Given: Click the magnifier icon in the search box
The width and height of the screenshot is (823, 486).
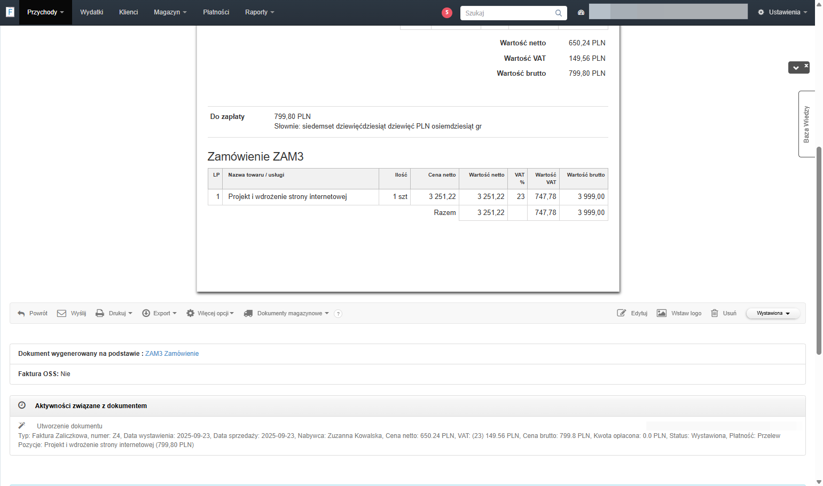Looking at the screenshot, I should click(559, 13).
